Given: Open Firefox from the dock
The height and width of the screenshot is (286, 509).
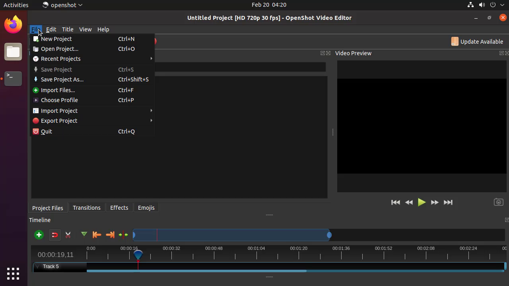Looking at the screenshot, I should click(x=13, y=25).
